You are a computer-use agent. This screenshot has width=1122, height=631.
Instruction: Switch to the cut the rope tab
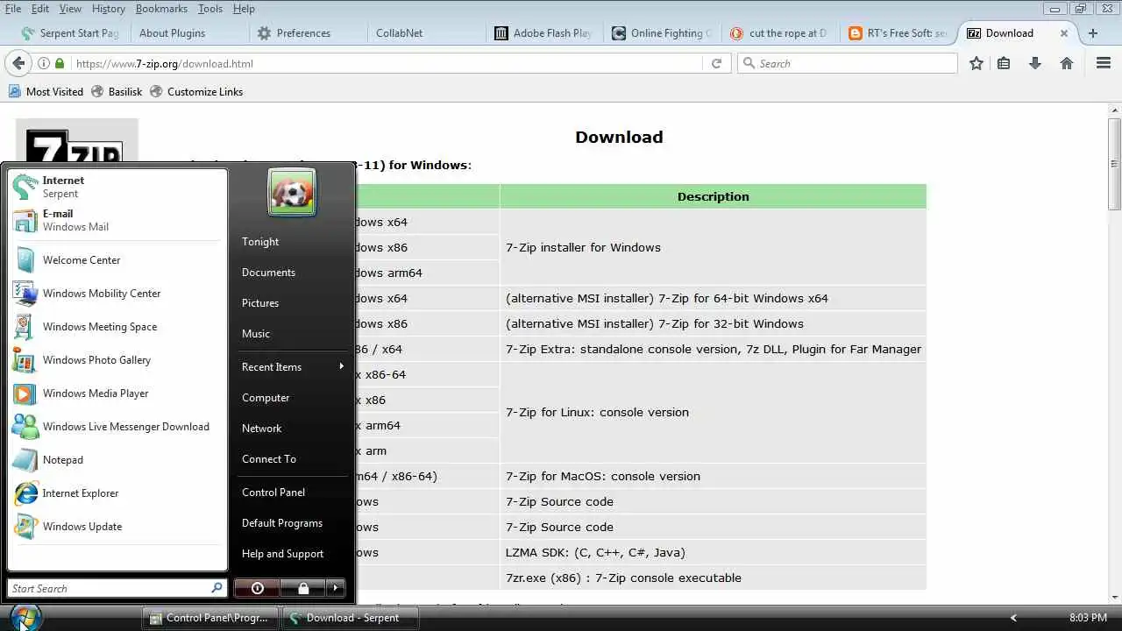coord(780,33)
